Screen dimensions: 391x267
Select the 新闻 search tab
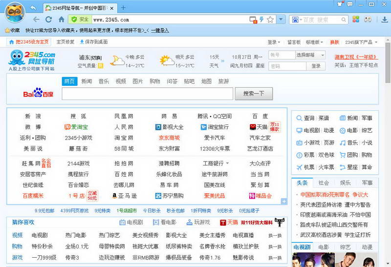(x=87, y=81)
